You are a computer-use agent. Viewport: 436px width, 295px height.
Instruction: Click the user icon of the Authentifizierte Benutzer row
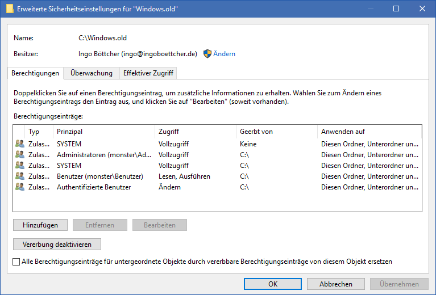coord(20,187)
